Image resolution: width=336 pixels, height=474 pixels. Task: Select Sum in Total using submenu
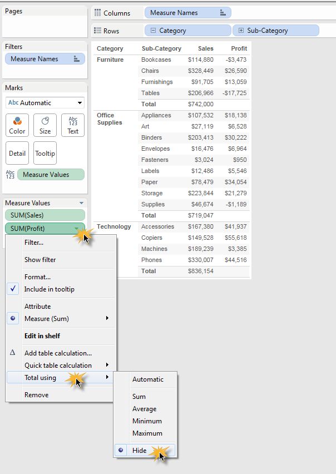click(139, 397)
